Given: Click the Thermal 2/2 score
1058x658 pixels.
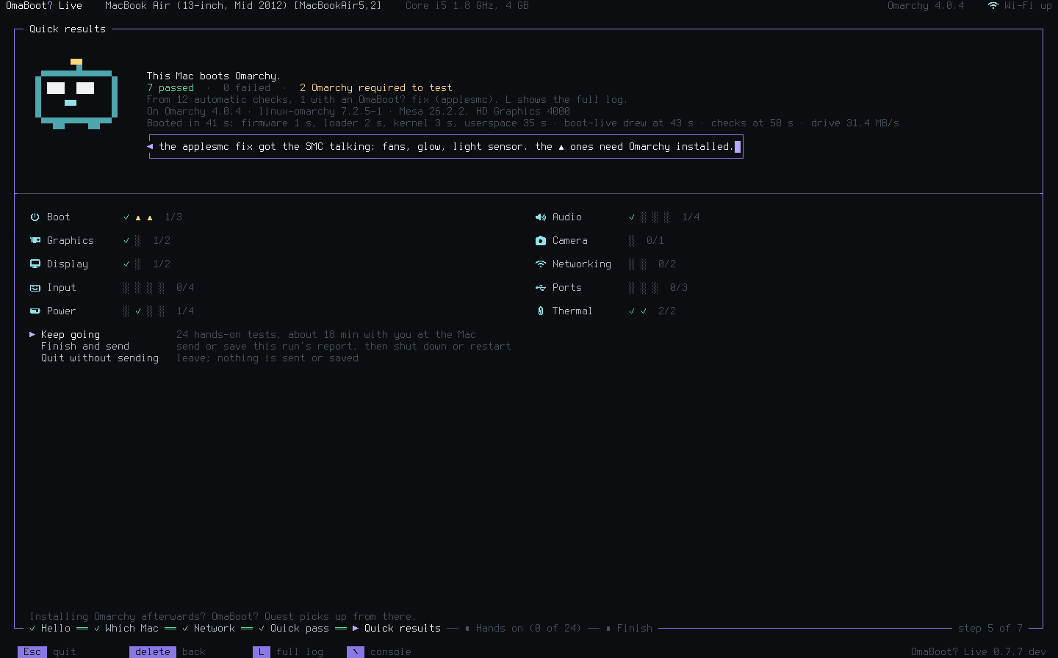Looking at the screenshot, I should point(667,311).
